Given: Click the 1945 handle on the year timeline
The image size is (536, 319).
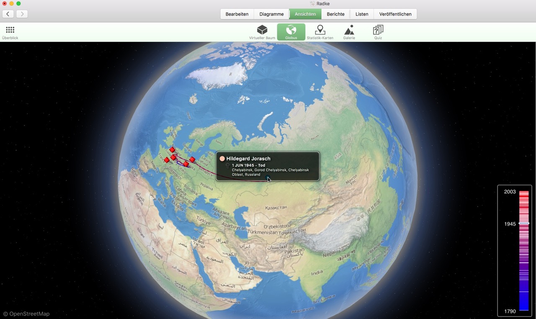Looking at the screenshot, I should point(524,224).
